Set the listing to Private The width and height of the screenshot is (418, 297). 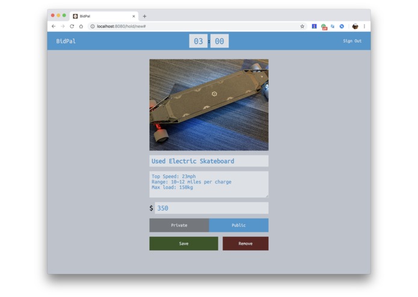(179, 225)
